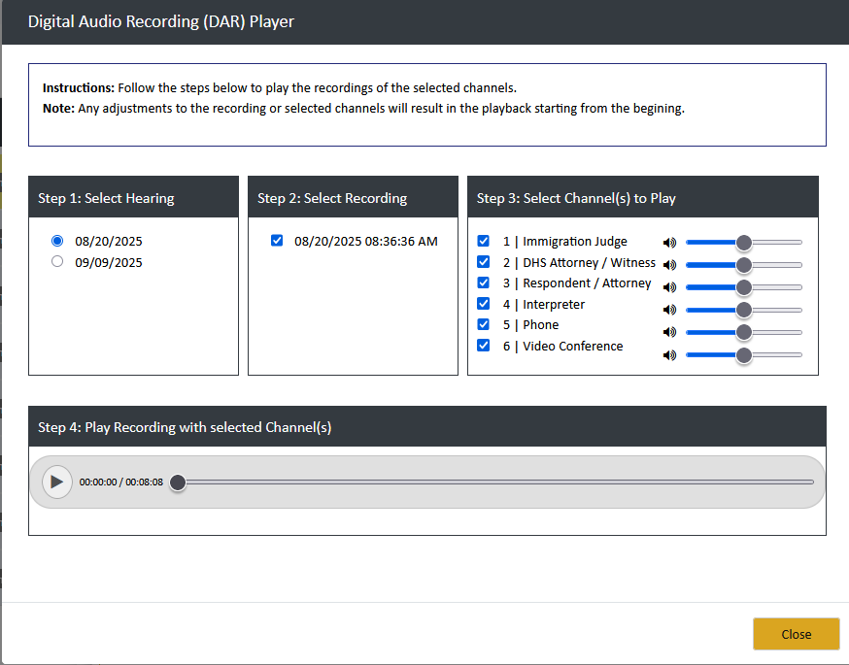Uncheck channel 3 Respondent / Attorney
This screenshot has height=665, width=849.
tap(484, 283)
